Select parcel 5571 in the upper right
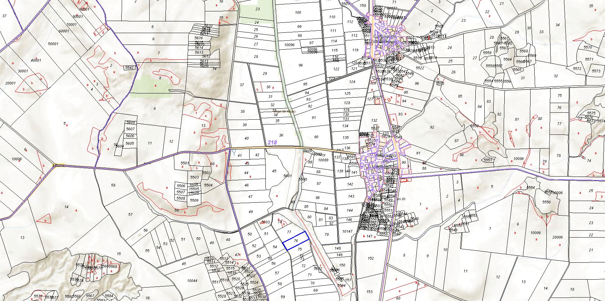The width and height of the screenshot is (605, 301). tap(589, 59)
